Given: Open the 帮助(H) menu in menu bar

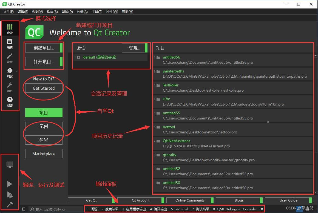Looking at the screenshot, I should pos(127,12).
